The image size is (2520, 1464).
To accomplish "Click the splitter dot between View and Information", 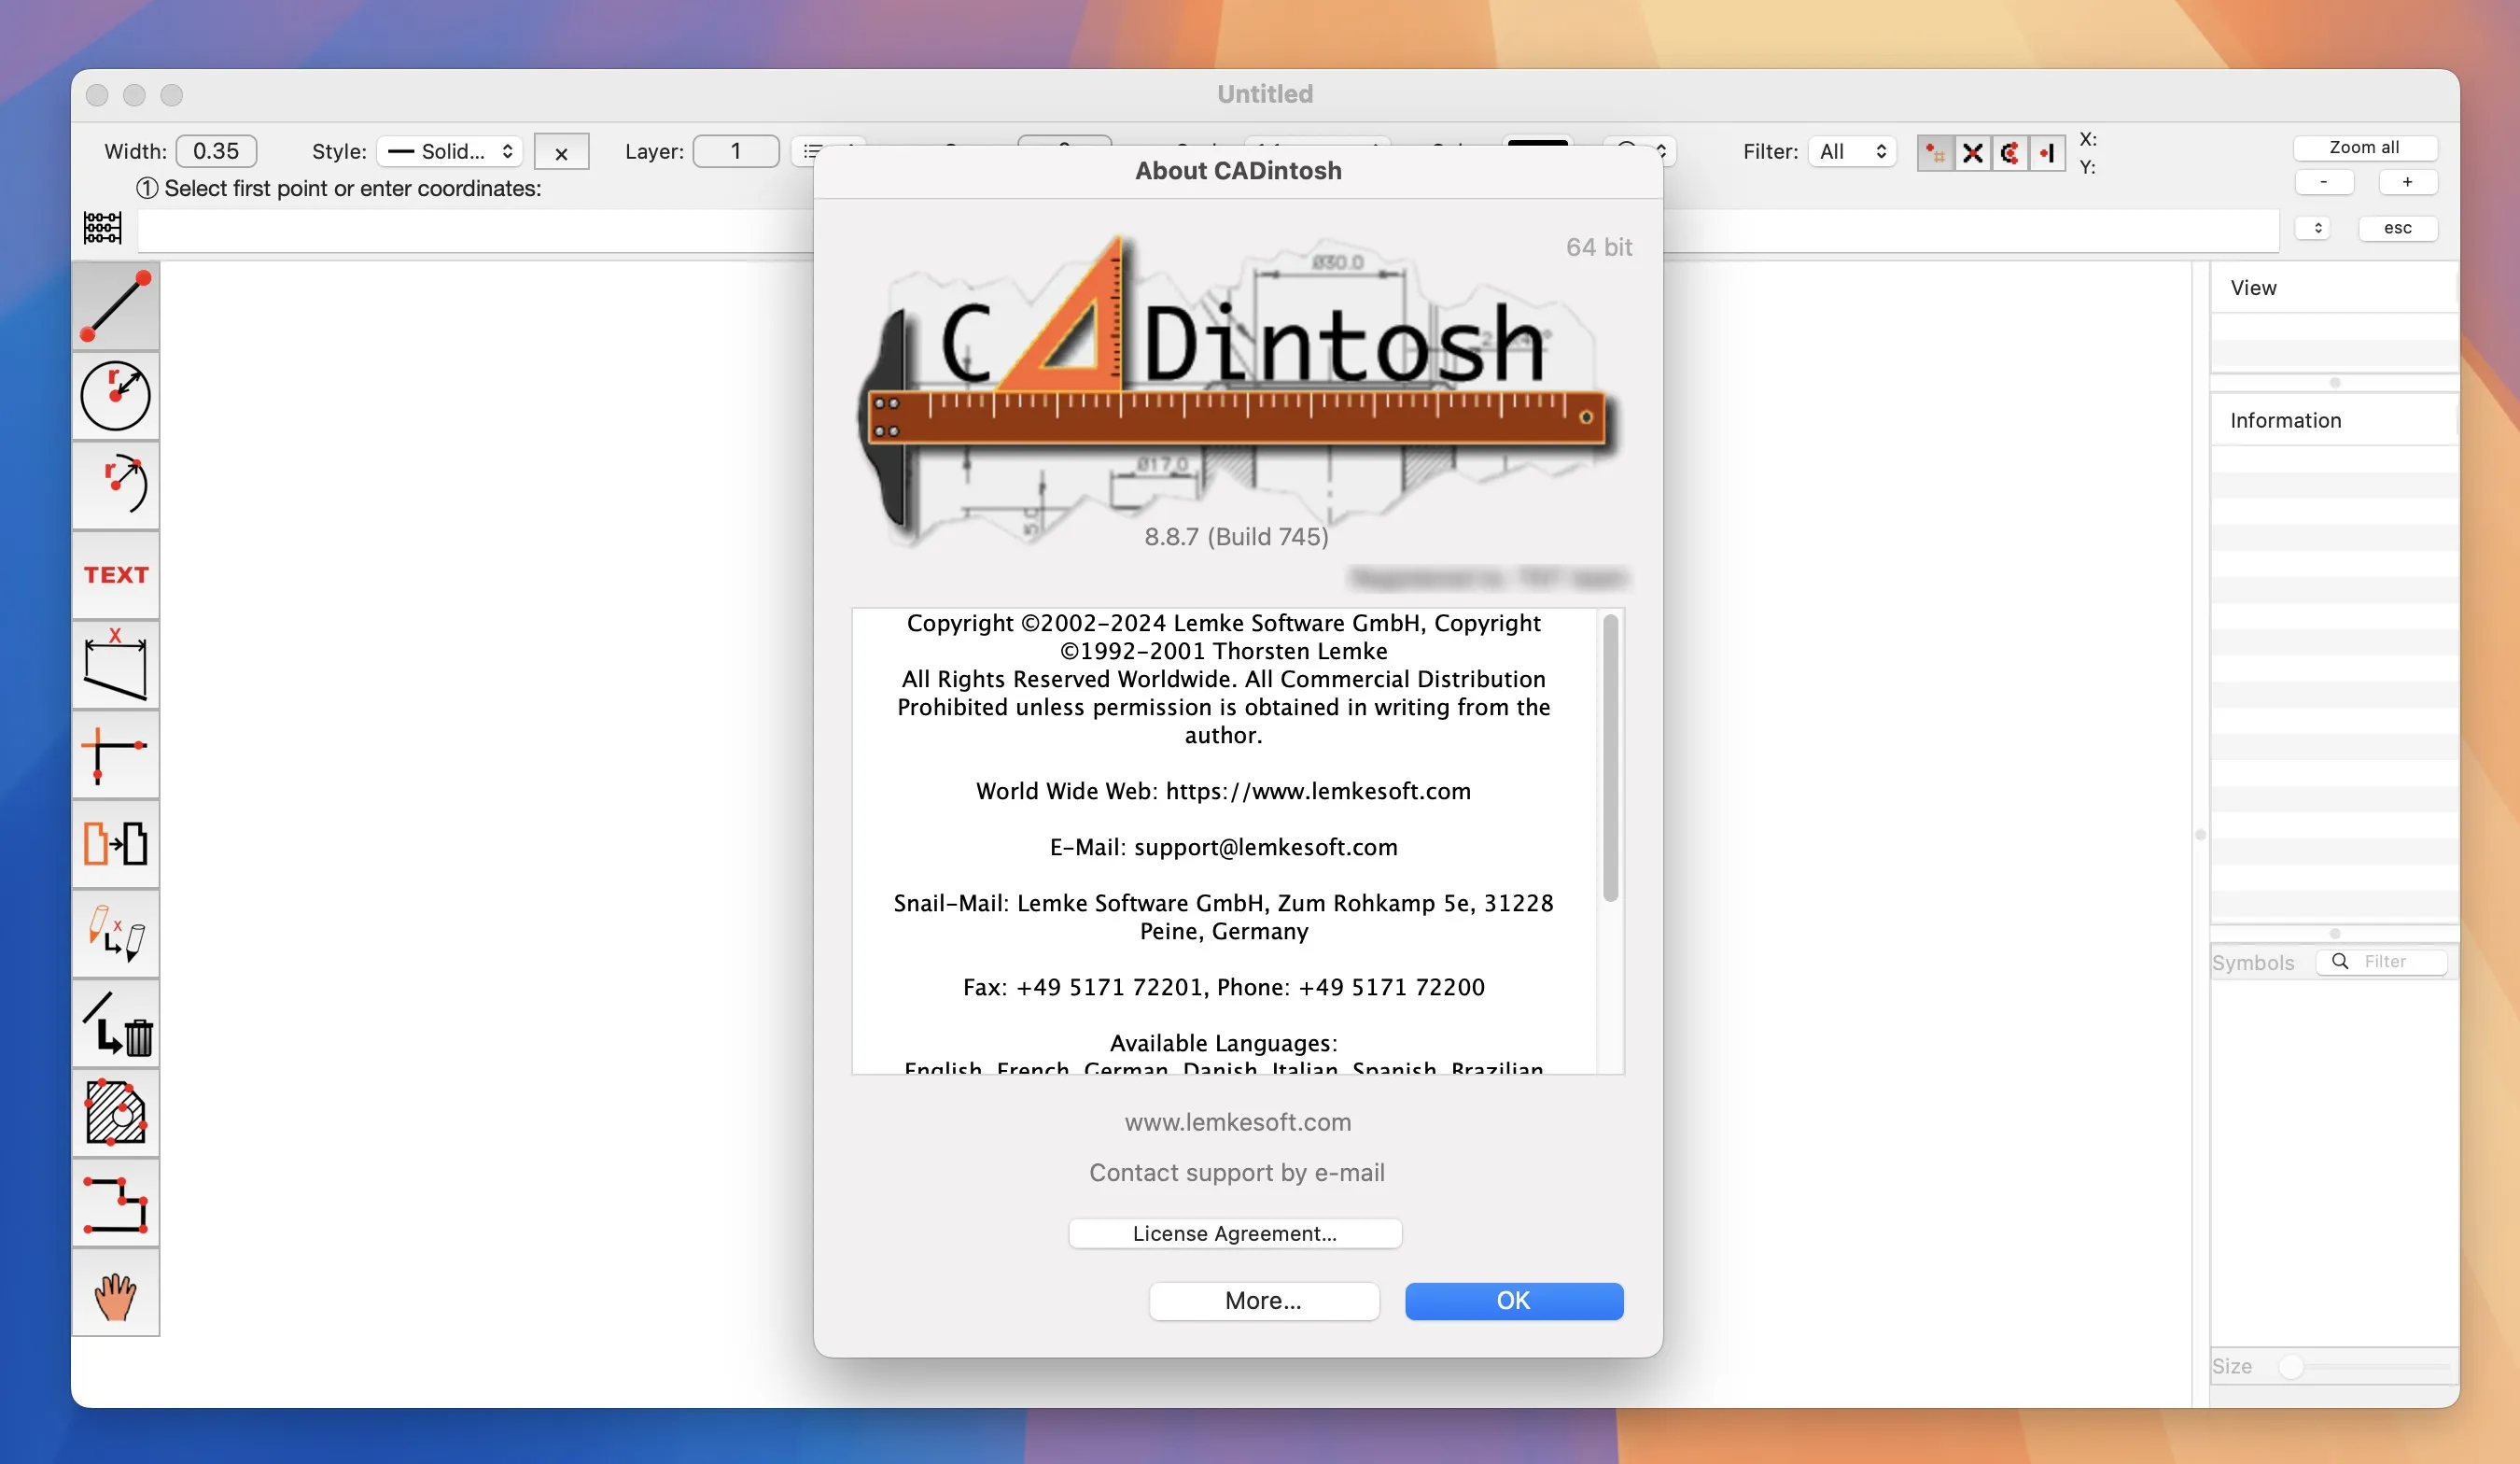I will point(2334,383).
